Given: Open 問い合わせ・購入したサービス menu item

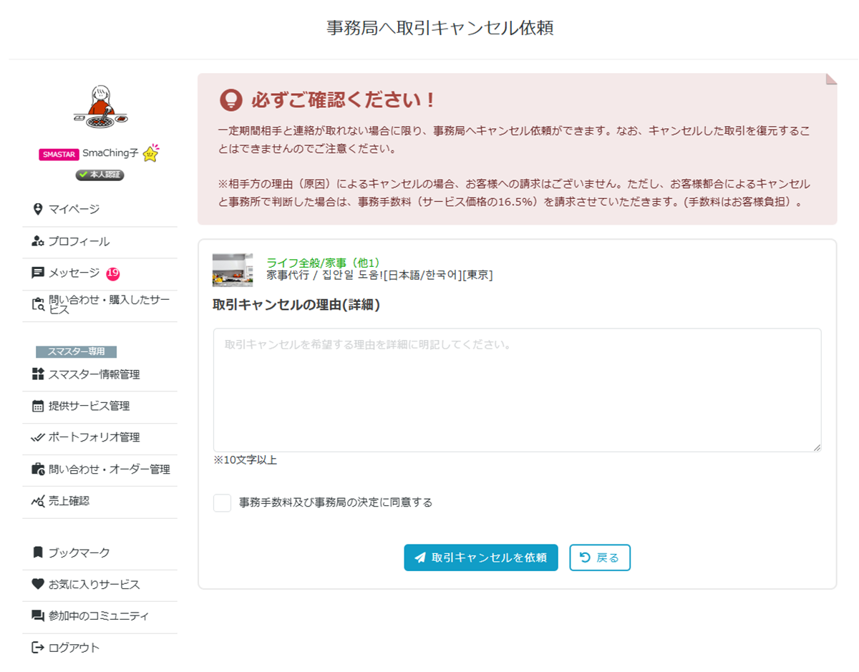Looking at the screenshot, I should (x=109, y=304).
